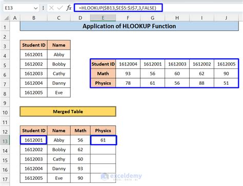Select cell 'Danny' in row 16
The height and width of the screenshot is (186, 243).
(x=59, y=169)
